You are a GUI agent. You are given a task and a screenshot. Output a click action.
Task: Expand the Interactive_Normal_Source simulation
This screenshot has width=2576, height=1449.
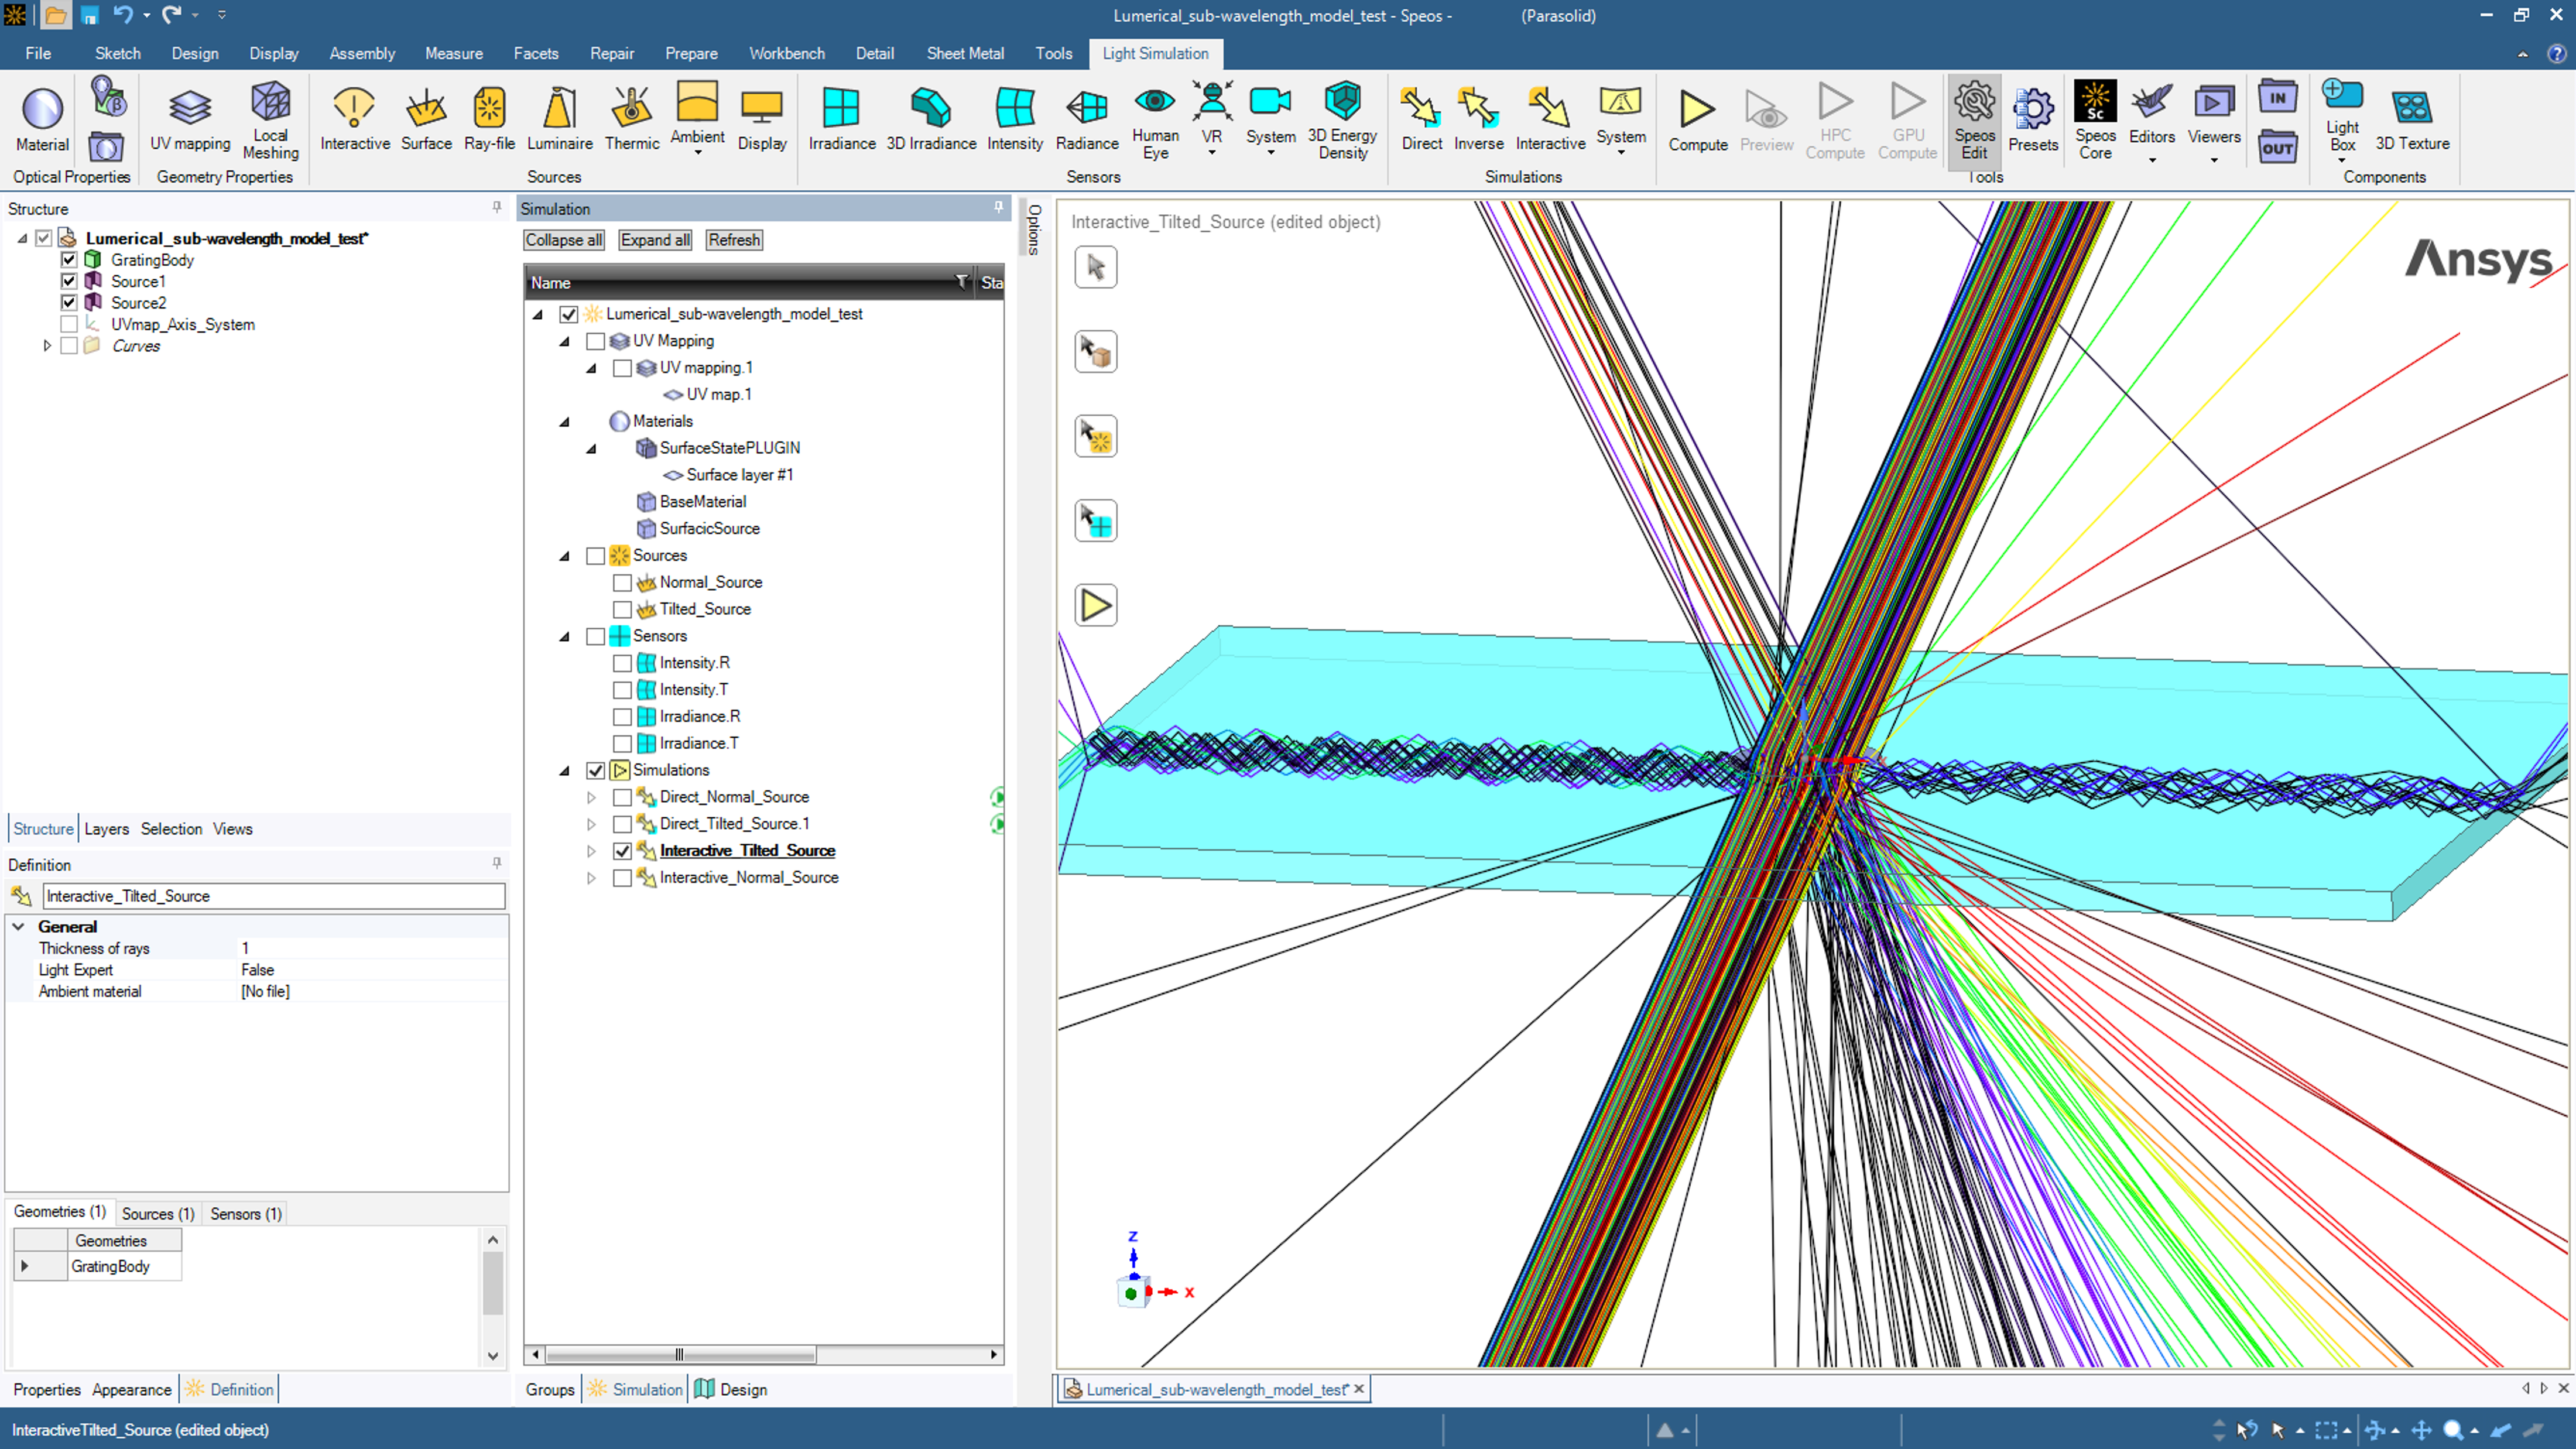591,878
